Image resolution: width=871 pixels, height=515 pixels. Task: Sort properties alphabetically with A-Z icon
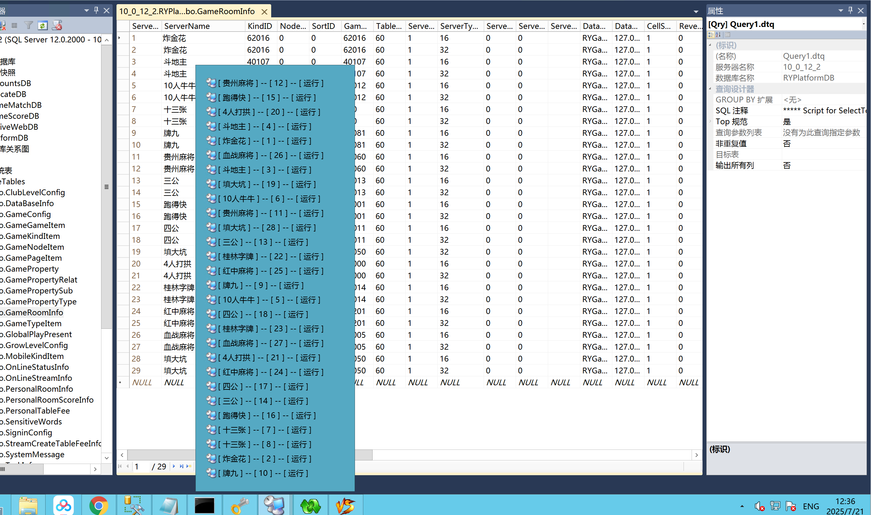coord(718,35)
